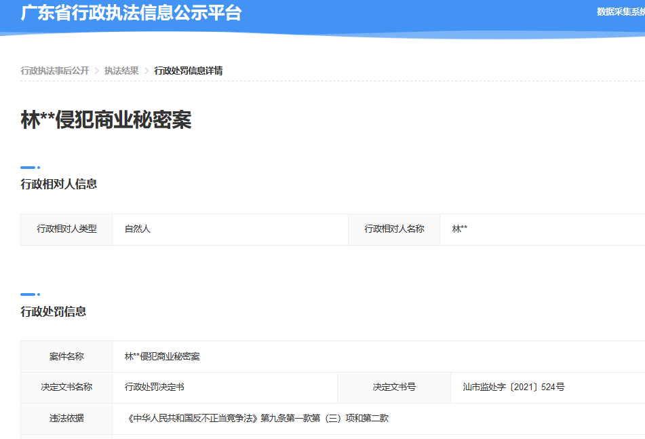The image size is (645, 439).
Task: Select the 行政相对人类型 label cell
Action: tap(66, 229)
